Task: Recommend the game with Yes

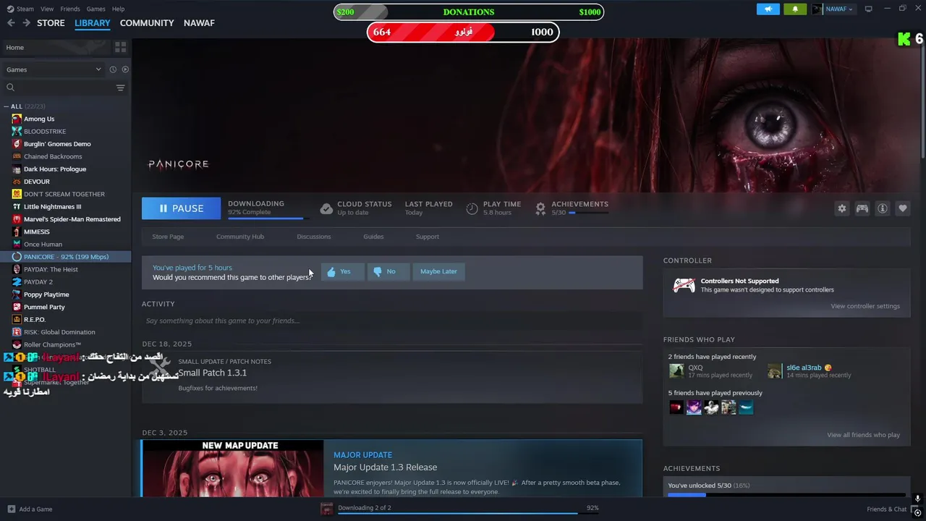Action: point(342,271)
